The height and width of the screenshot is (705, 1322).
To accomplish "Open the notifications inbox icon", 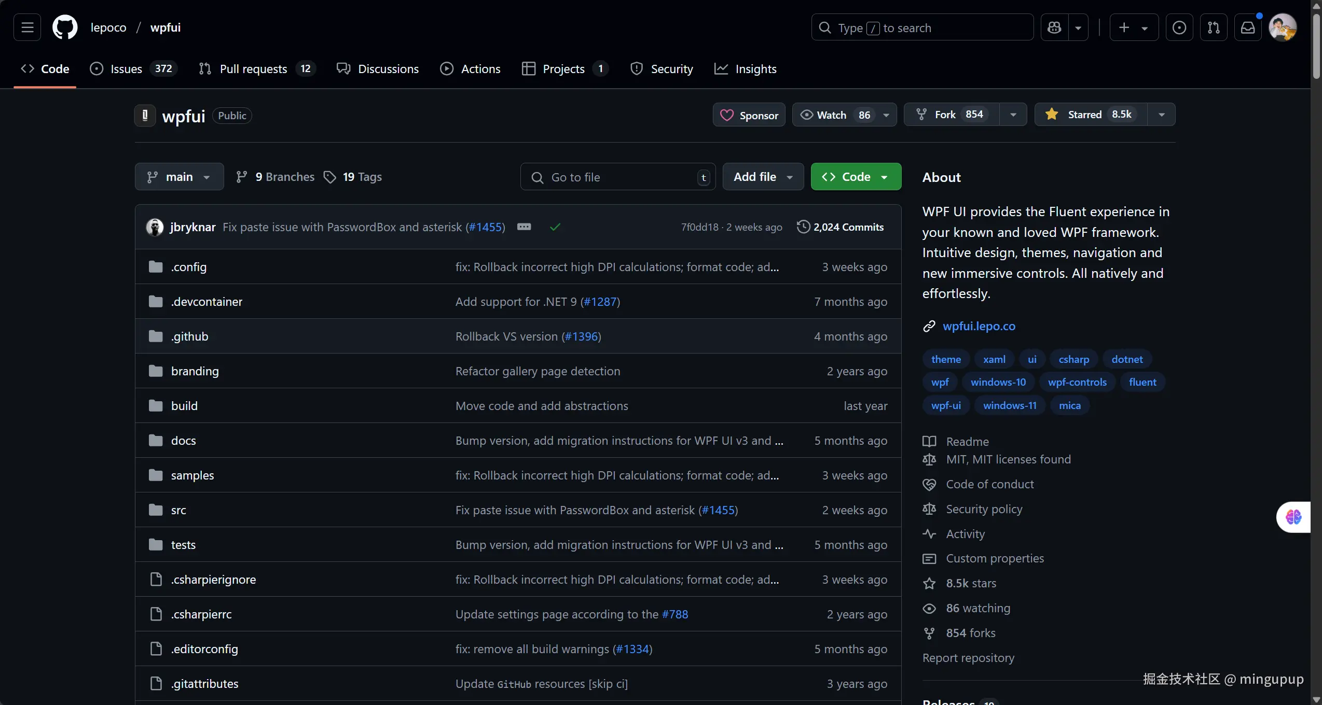I will [x=1248, y=27].
